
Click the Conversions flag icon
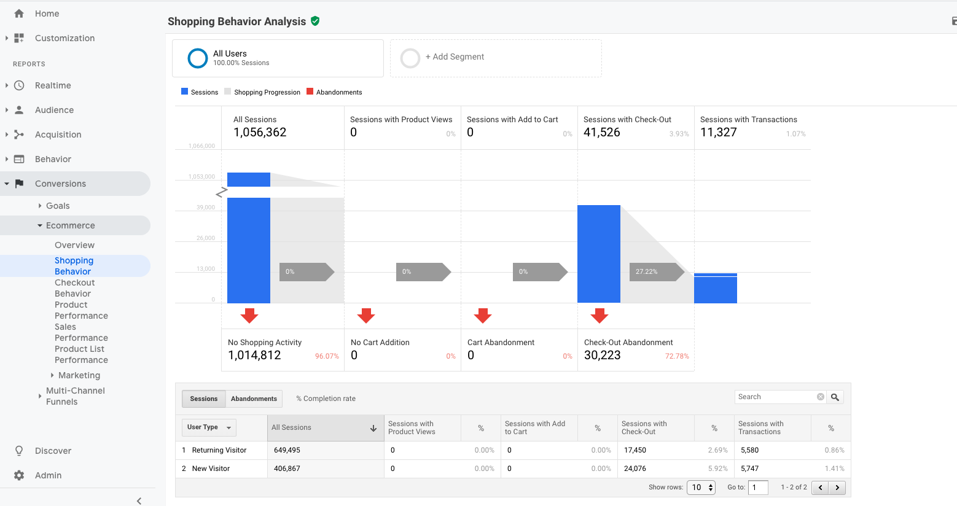(19, 184)
